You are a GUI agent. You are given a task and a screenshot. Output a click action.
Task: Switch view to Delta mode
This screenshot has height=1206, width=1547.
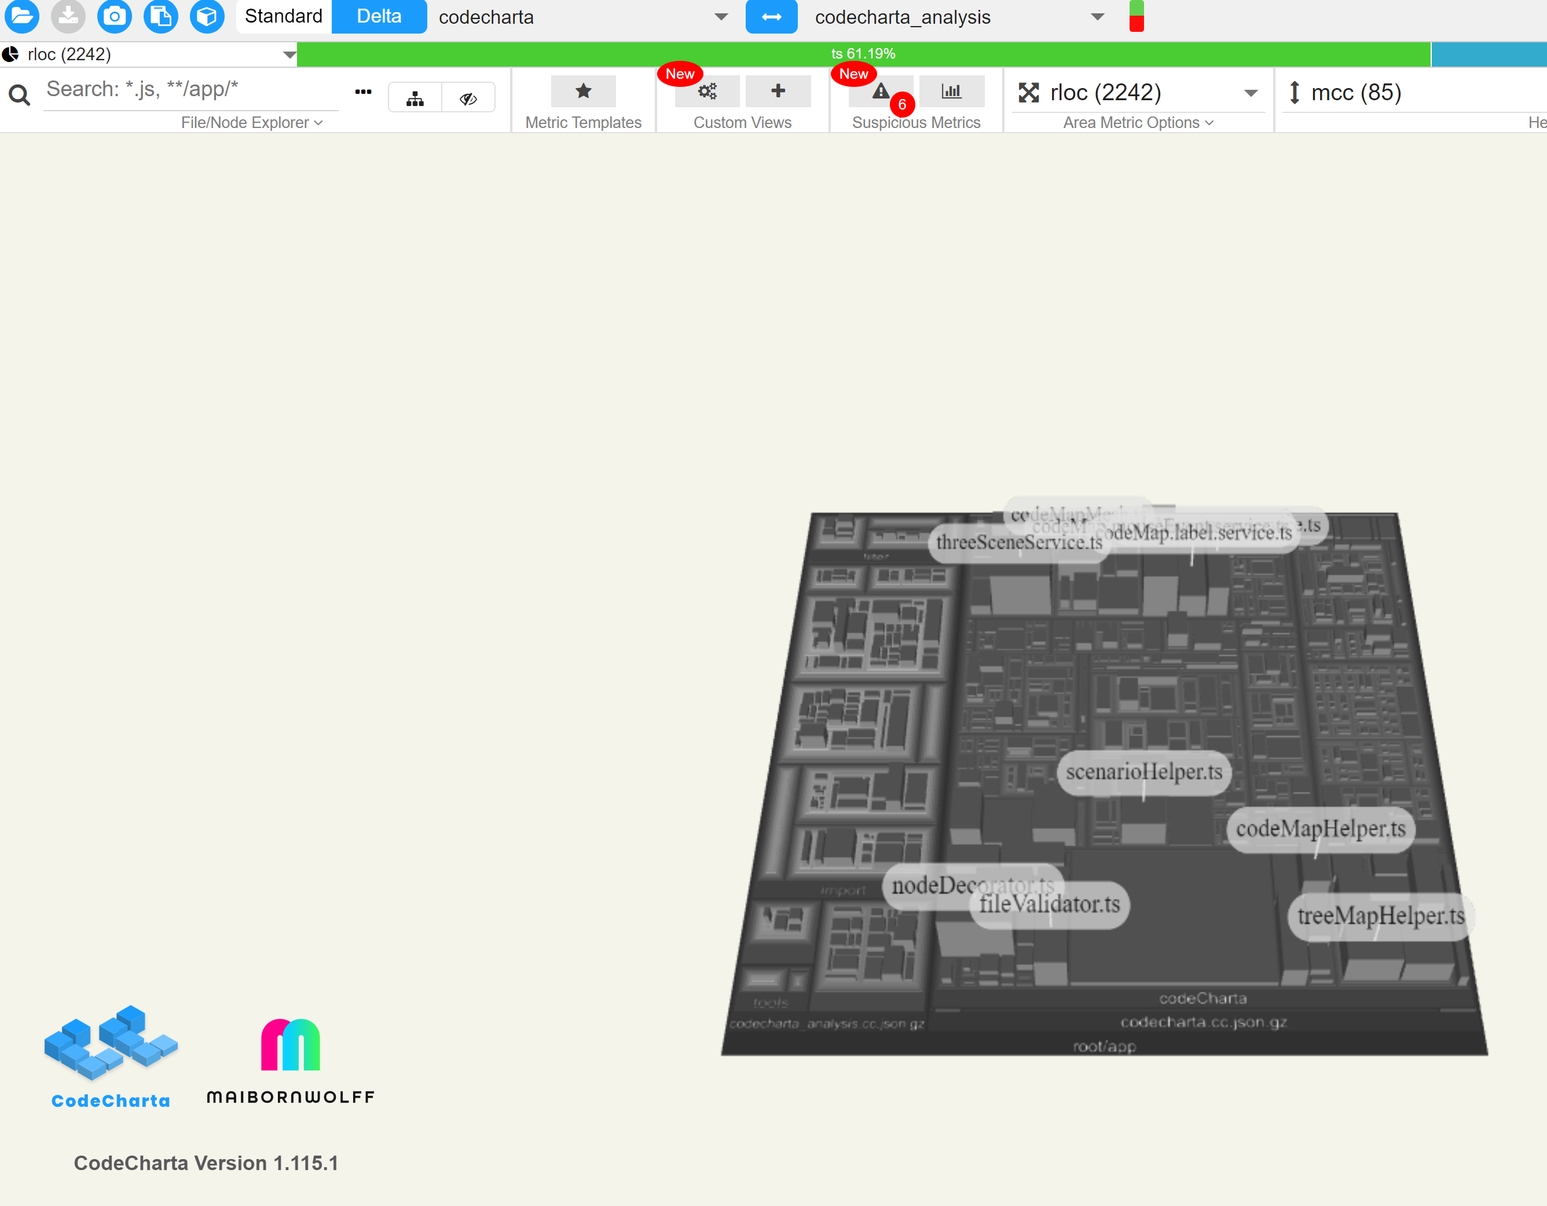click(x=379, y=16)
